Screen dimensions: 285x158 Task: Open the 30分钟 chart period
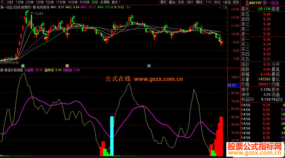pyautogui.click(x=72, y=2)
